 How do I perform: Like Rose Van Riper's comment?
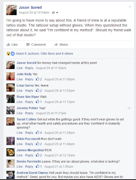pos(20,102)
